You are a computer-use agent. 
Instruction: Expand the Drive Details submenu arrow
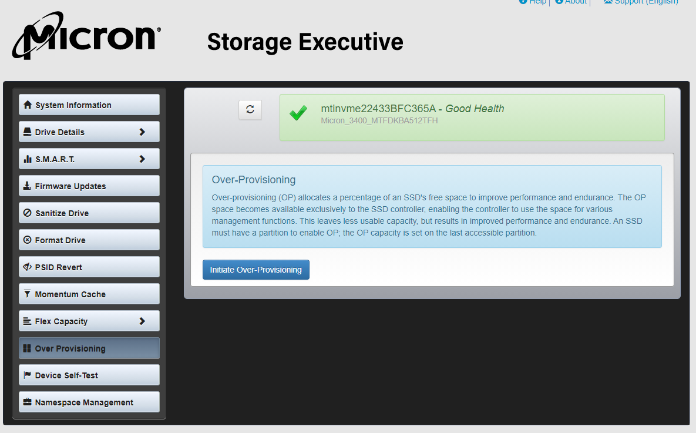(x=142, y=132)
